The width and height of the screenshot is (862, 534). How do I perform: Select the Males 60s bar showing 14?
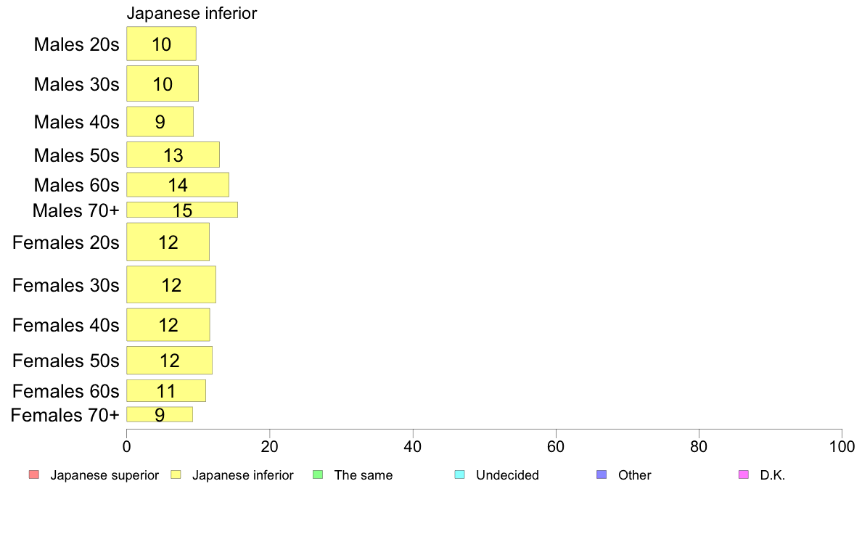[178, 184]
